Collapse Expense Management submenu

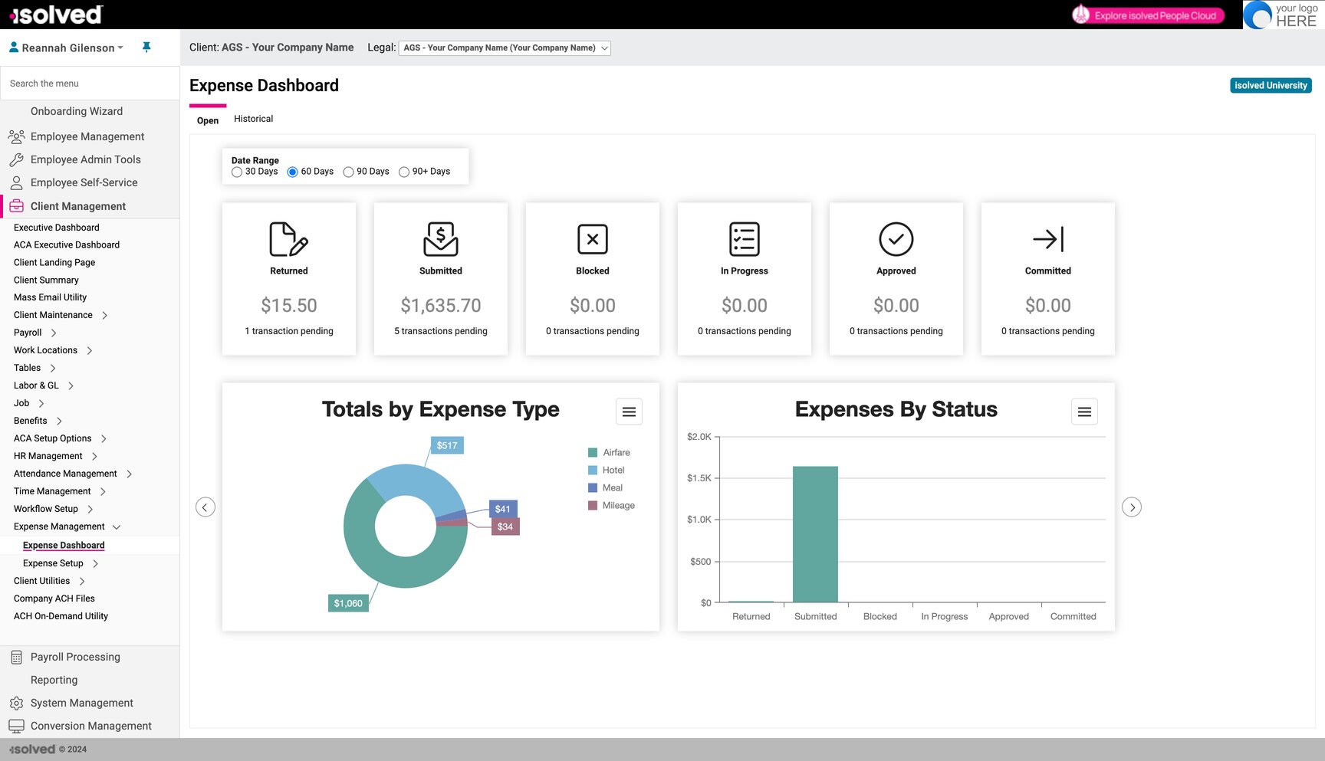[117, 527]
